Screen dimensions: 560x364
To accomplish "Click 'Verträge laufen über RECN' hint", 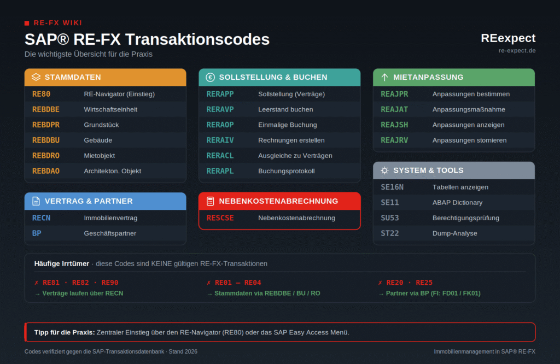I will coord(83,293).
